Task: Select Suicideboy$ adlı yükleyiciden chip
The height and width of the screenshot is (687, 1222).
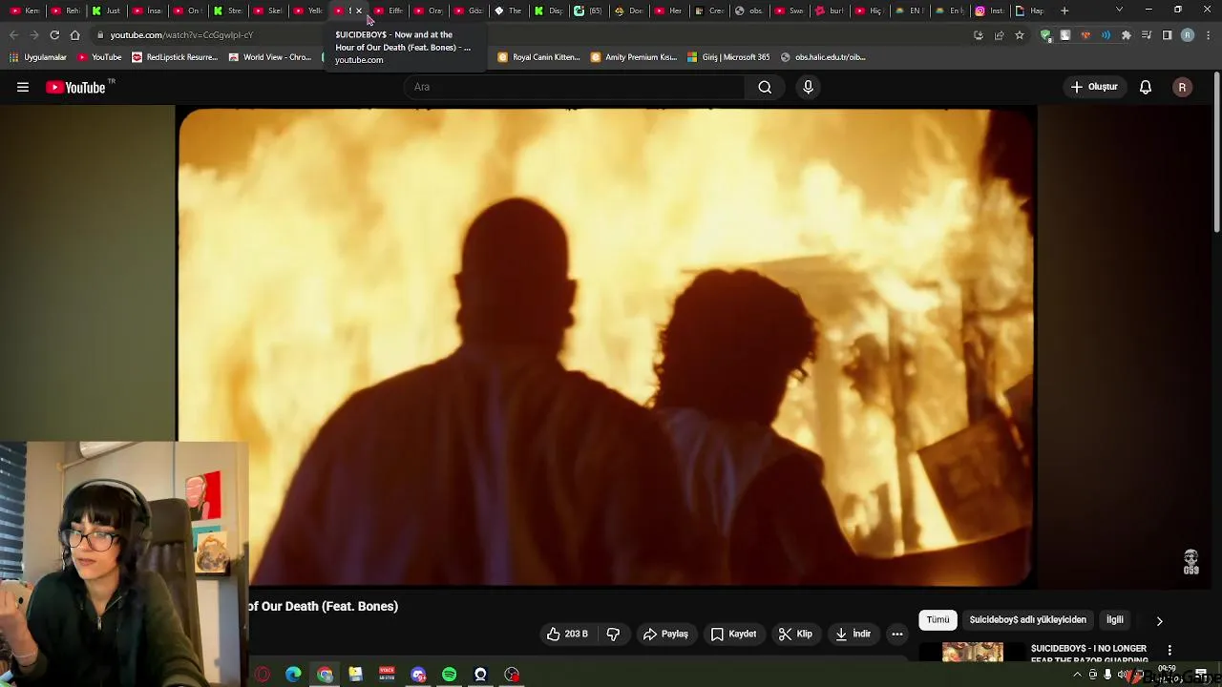Action: tap(1027, 619)
